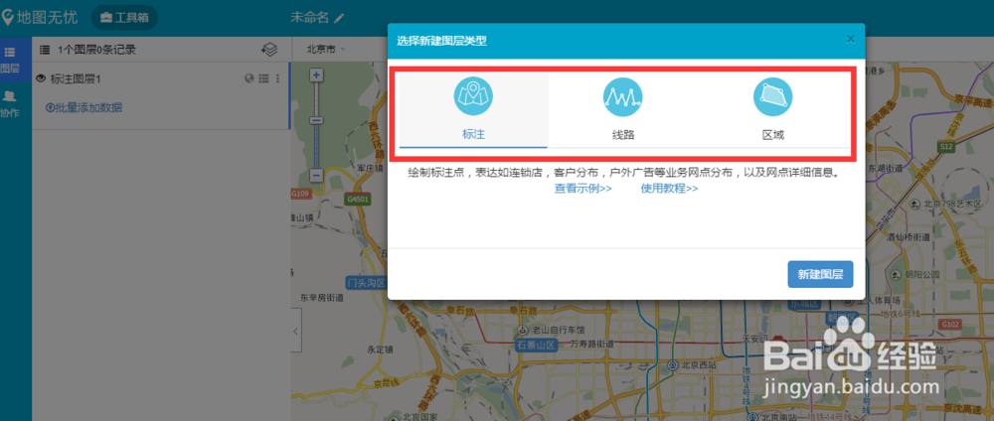This screenshot has width=994, height=421.
Task: Select the 标注图层1 layer name
Action: coord(76,79)
